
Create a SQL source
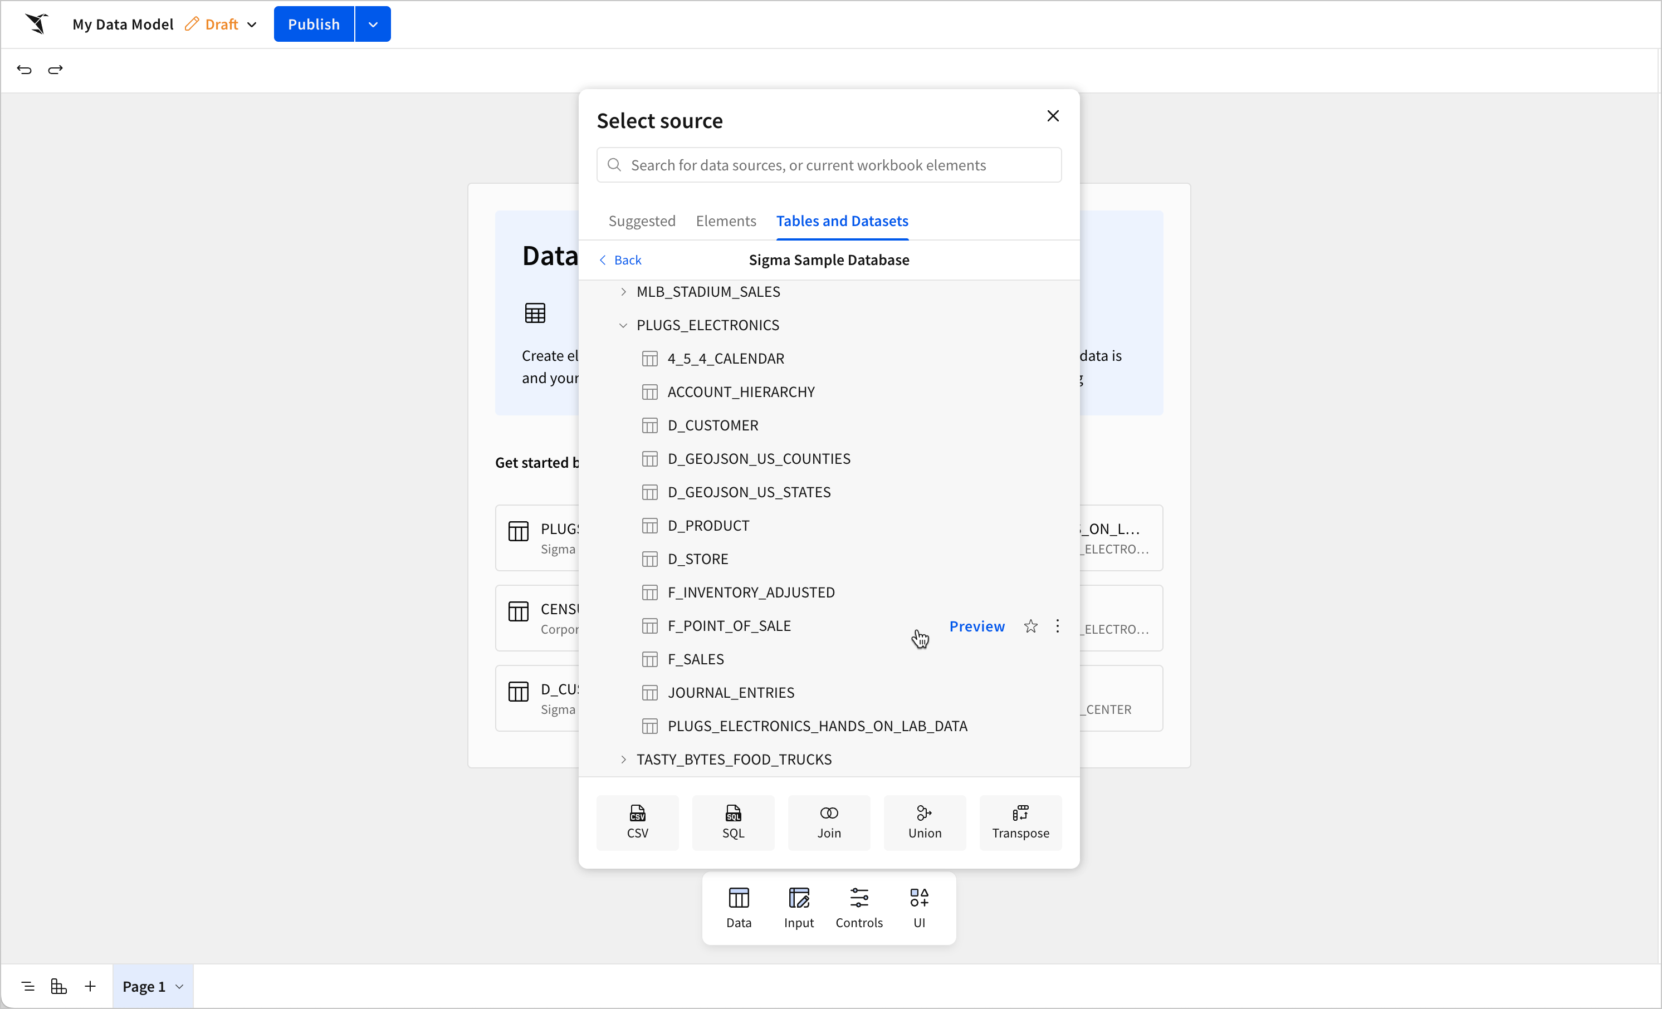(733, 822)
